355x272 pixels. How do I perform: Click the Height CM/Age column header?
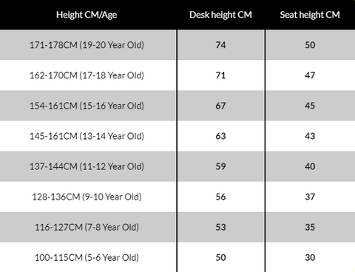(87, 15)
